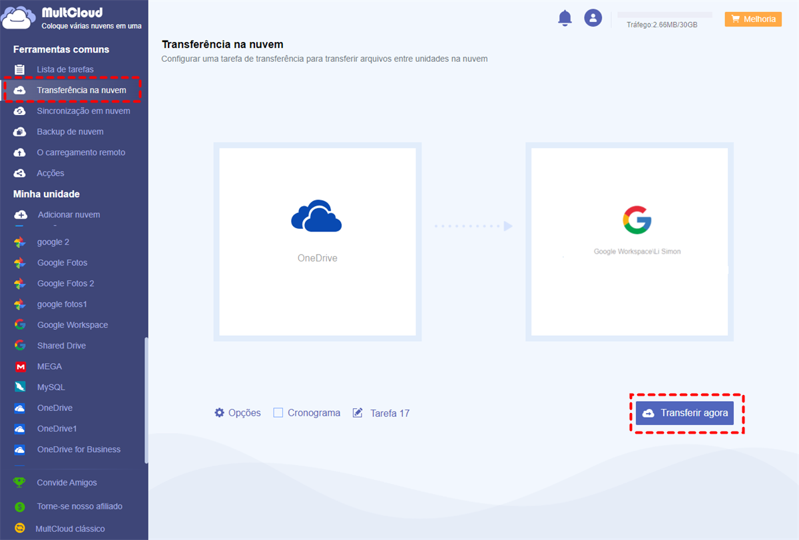Viewport: 799px width, 540px height.
Task: Select MySQL entry
Action: click(51, 387)
